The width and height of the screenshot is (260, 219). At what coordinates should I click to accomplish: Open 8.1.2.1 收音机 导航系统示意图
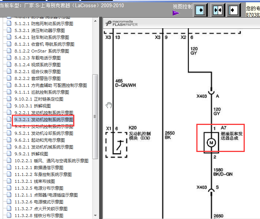[x=44, y=44]
